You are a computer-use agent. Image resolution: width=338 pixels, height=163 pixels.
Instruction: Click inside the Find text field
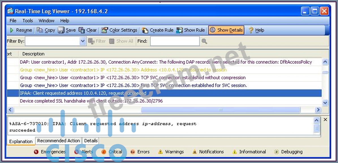[175, 41]
